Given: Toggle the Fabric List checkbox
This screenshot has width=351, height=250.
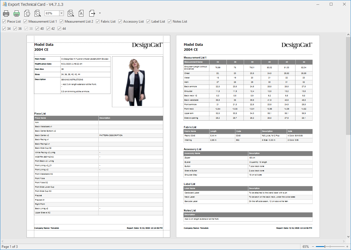Looking at the screenshot, I should [x=98, y=22].
